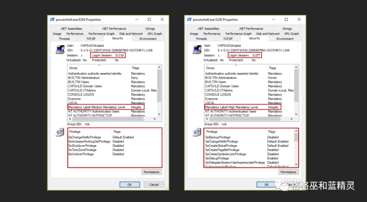Select SeCreateSymbolicLinkPrivilege row in 5248 window
This screenshot has height=202, width=367.
249,154
